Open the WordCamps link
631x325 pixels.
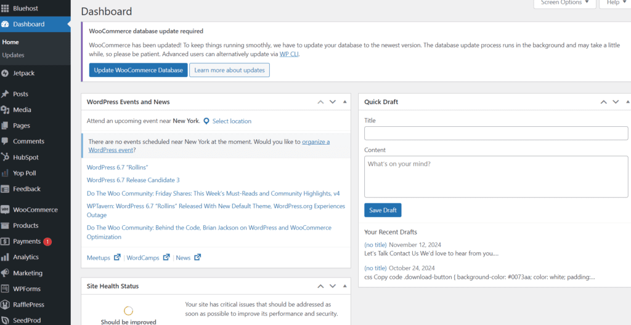pos(143,258)
